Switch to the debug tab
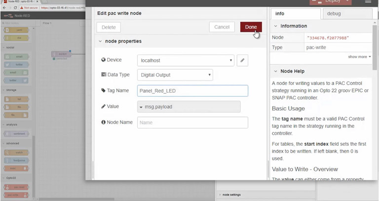This screenshot has height=201, width=379. [x=348, y=14]
